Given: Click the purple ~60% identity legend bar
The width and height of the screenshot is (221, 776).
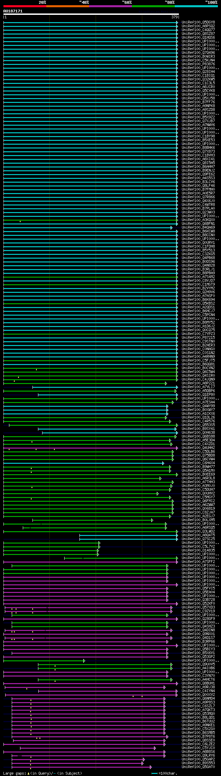Looking at the screenshot, I should coord(110,6).
